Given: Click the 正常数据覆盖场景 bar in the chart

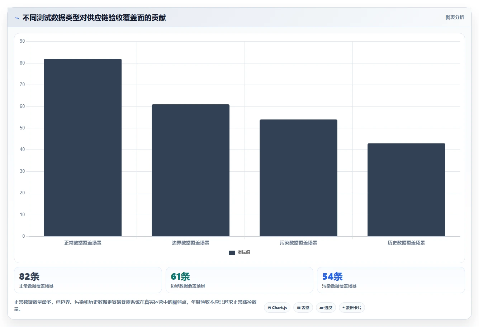Looking at the screenshot, I should point(83,147).
